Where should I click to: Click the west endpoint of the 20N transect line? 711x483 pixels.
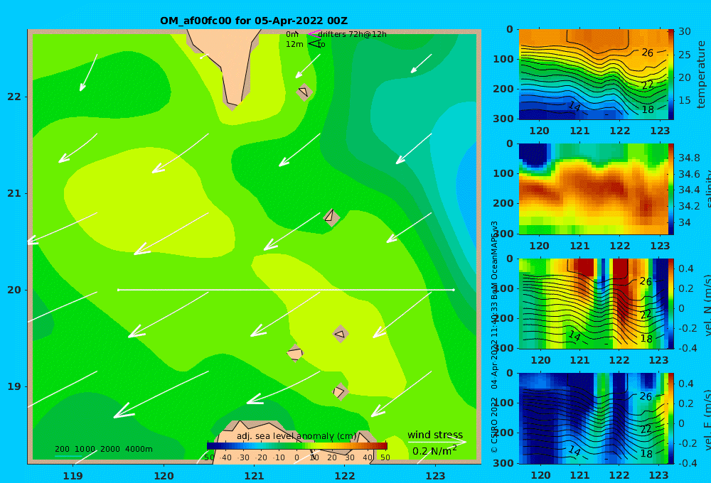point(118,290)
